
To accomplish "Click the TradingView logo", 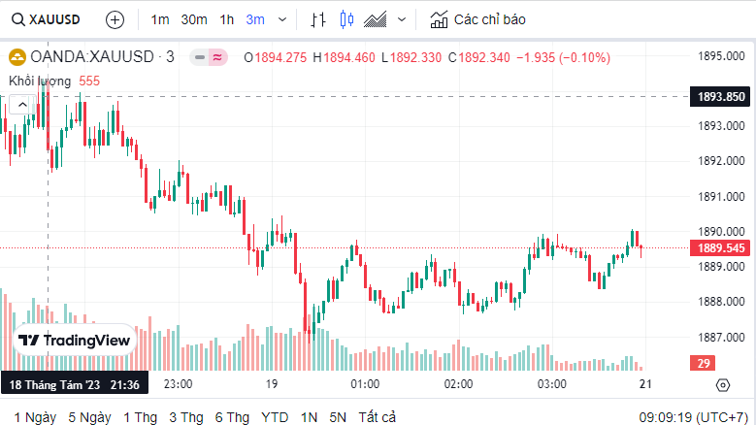I will pyautogui.click(x=74, y=341).
